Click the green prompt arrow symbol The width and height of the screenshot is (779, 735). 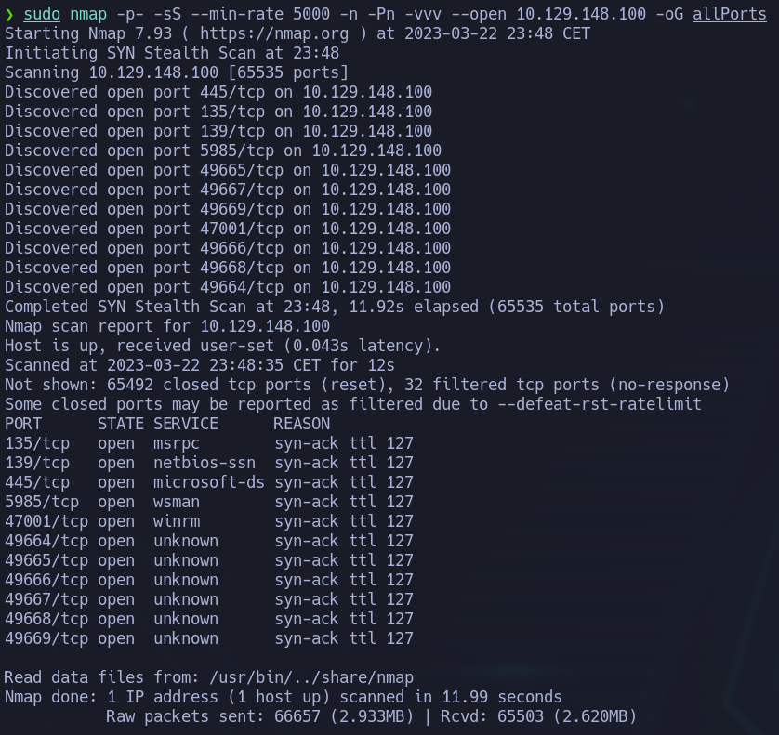pos(9,14)
